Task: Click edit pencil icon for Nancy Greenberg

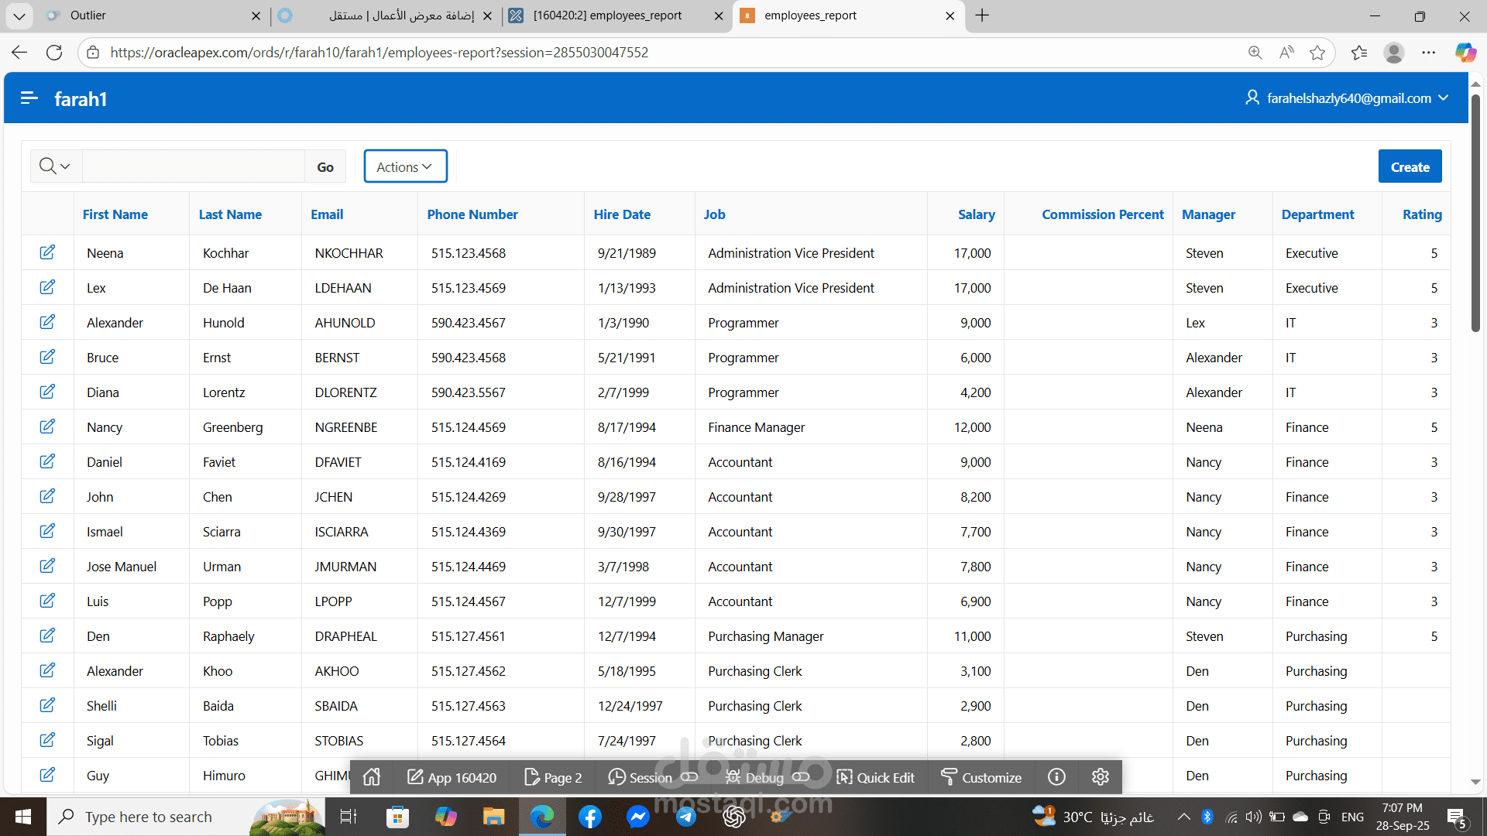Action: click(47, 427)
